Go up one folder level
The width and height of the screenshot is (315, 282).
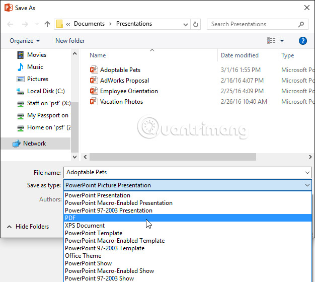pos(47,24)
